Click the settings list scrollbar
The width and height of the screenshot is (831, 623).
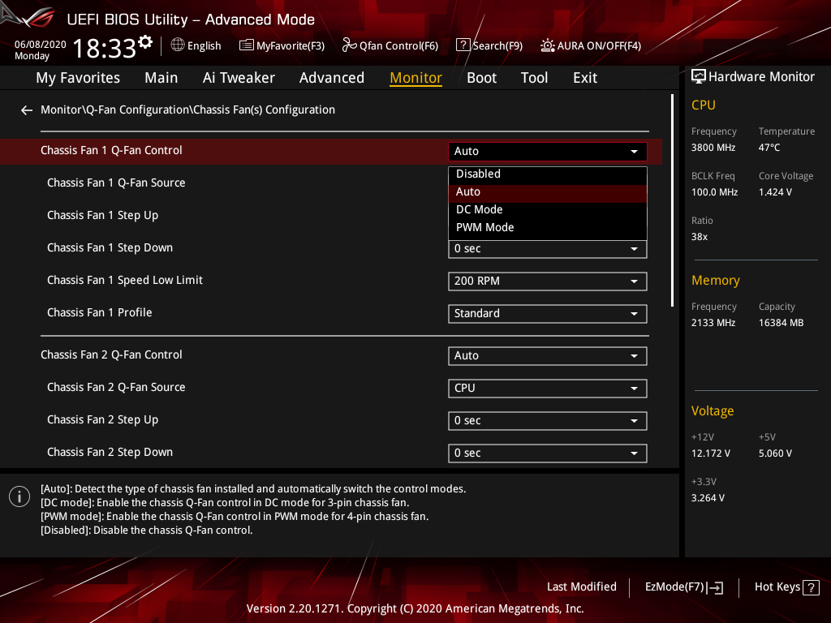pyautogui.click(x=672, y=200)
